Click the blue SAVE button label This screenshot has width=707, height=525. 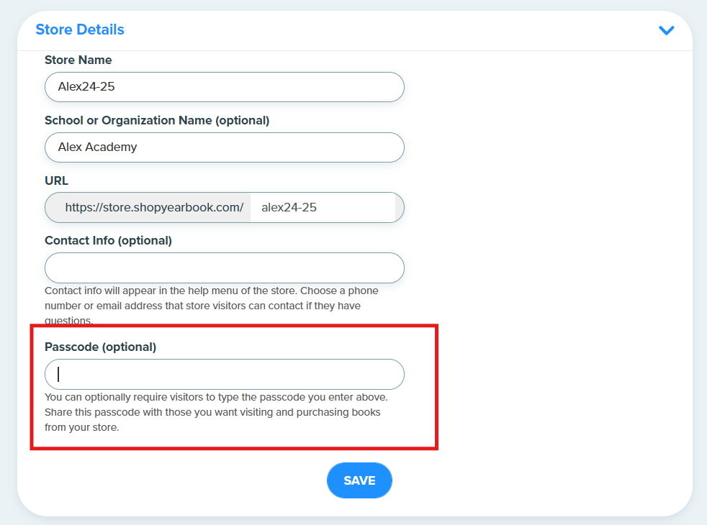359,480
